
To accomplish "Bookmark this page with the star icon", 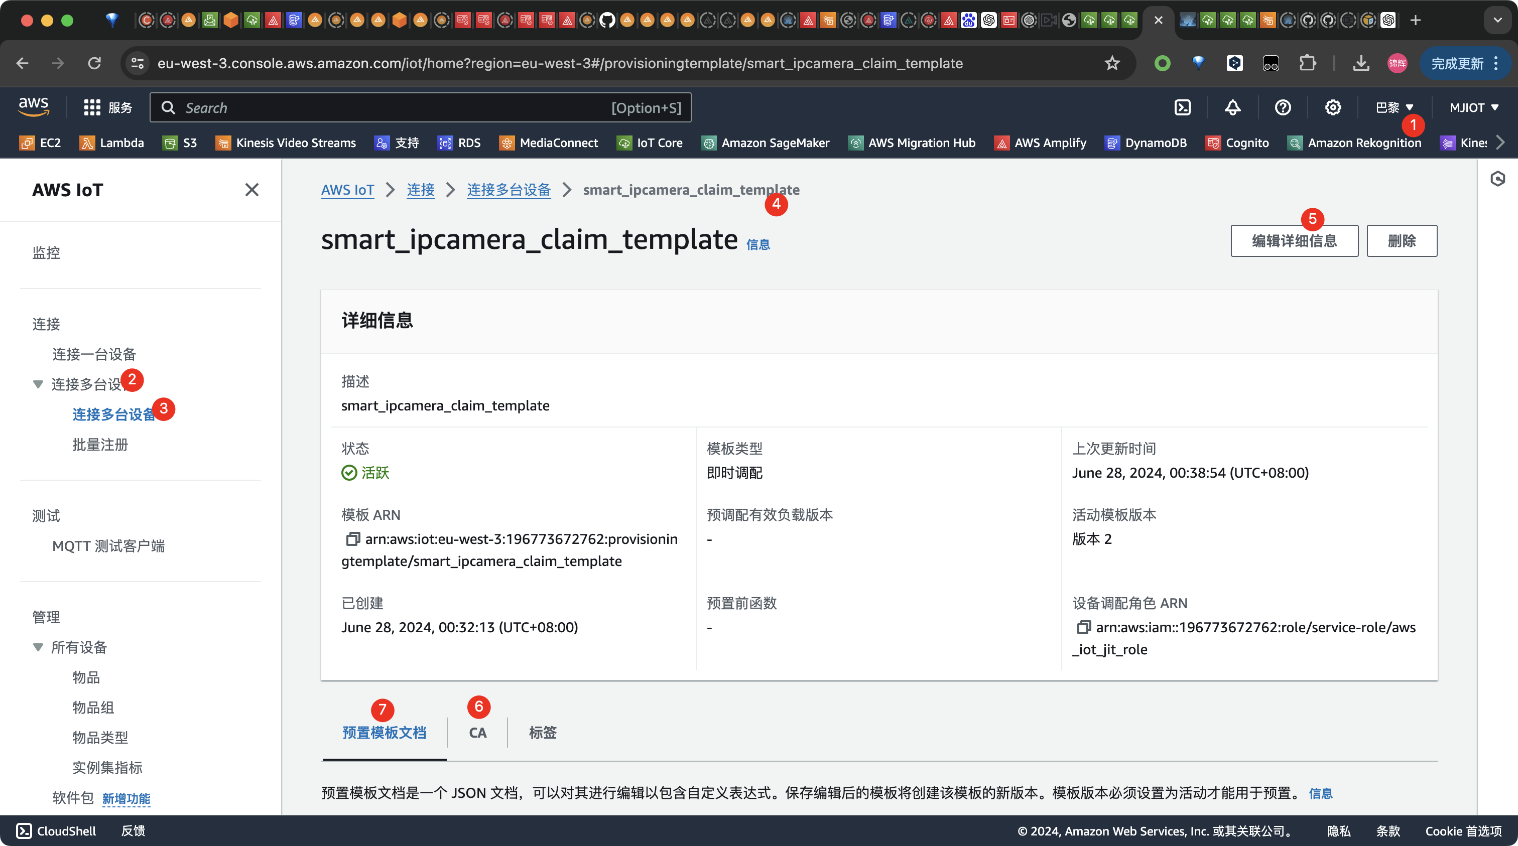I will point(1111,63).
